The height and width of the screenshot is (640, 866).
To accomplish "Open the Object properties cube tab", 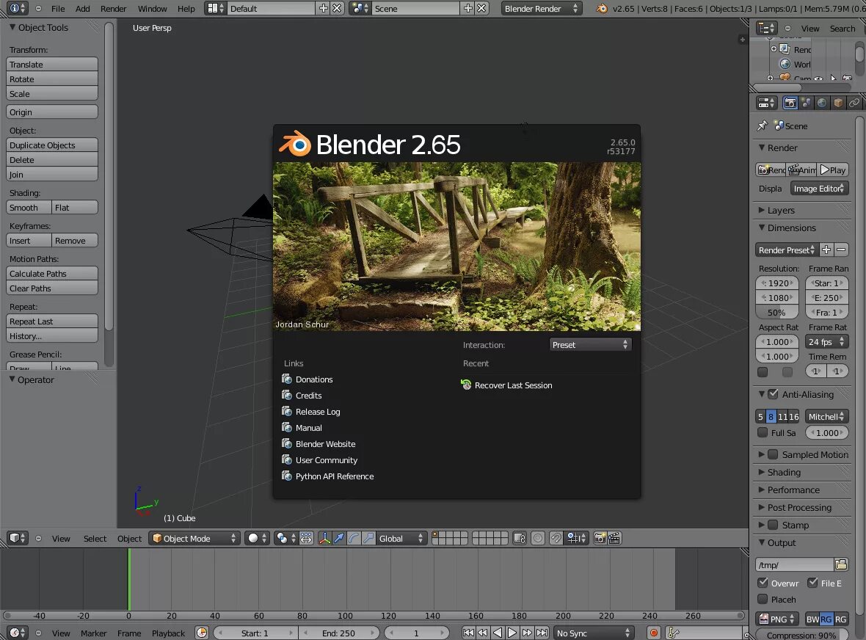I will [838, 103].
